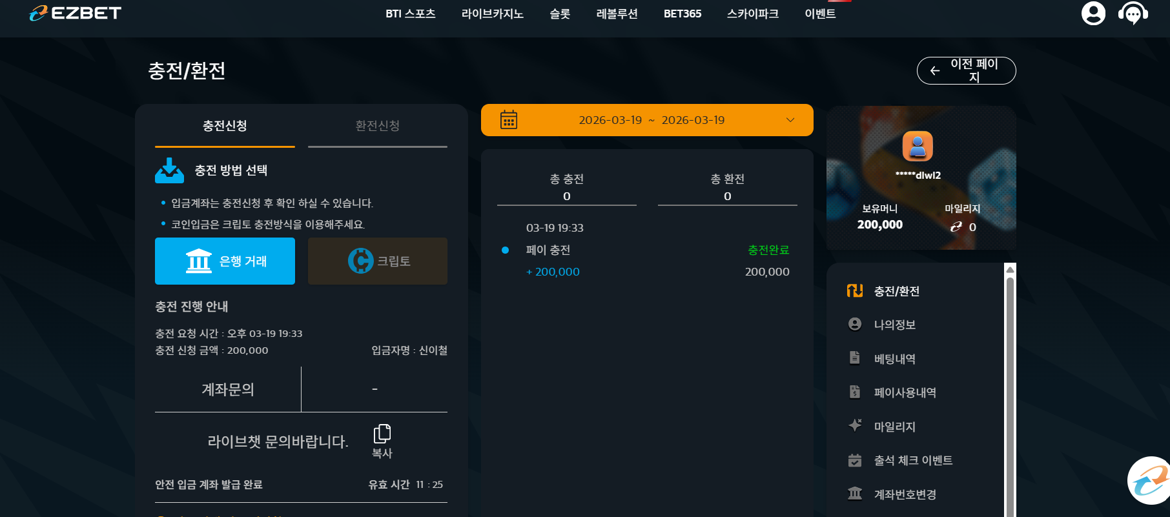Open 베팅내역 from sidebar menu
The width and height of the screenshot is (1170, 517).
click(894, 358)
